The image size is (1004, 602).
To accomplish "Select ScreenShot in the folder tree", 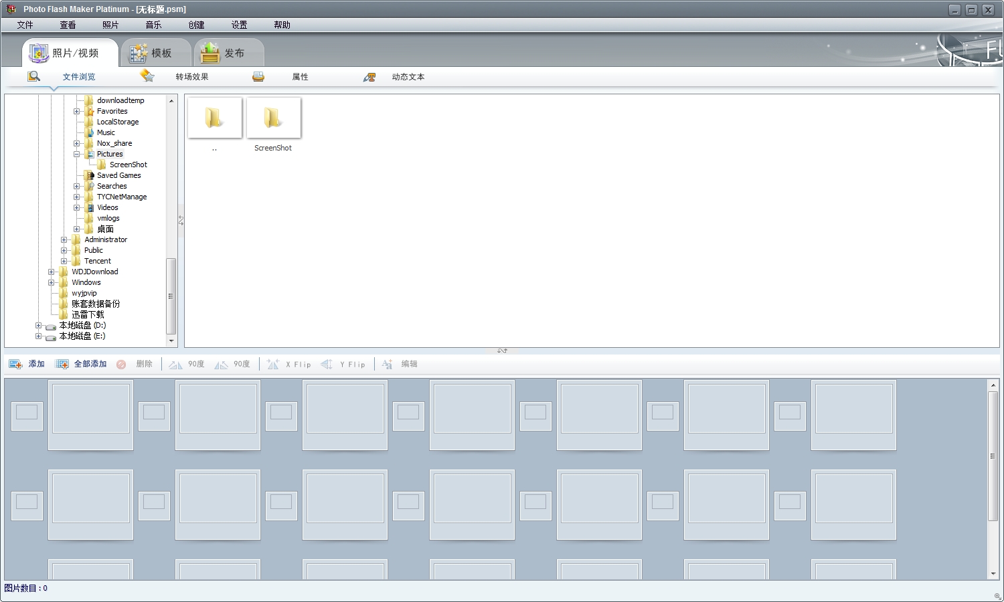I will 128,165.
